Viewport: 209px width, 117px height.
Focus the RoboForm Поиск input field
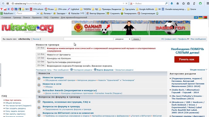point(26,13)
